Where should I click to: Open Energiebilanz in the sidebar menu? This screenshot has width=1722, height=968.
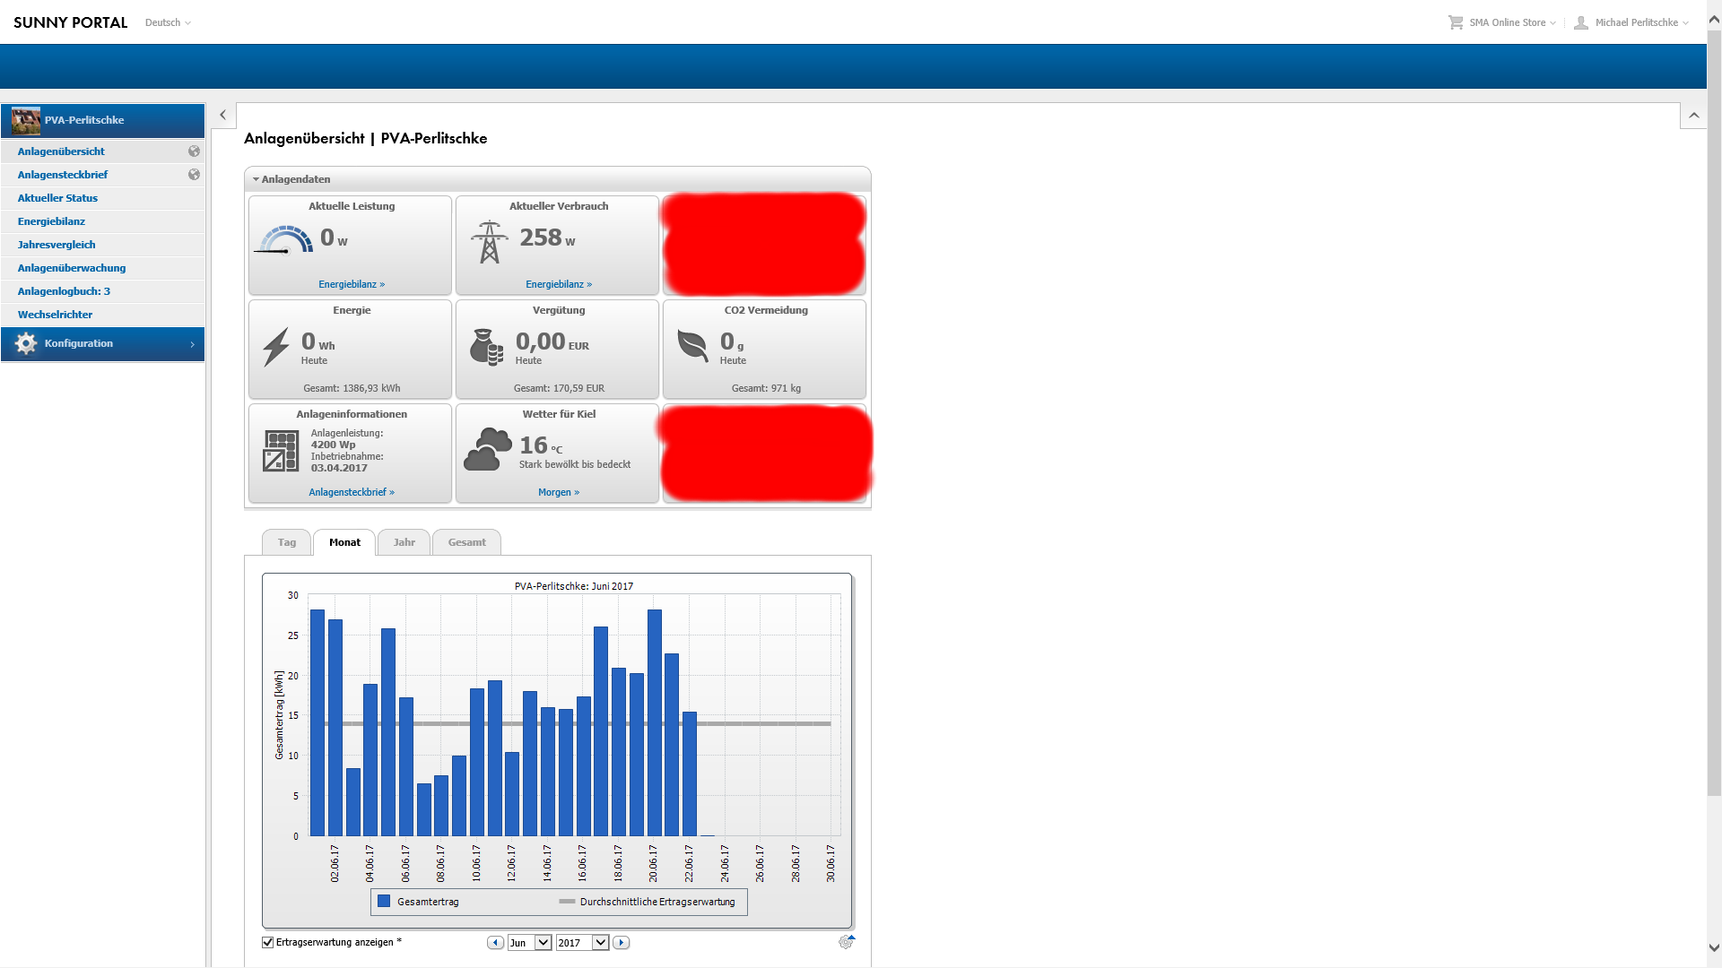(51, 221)
